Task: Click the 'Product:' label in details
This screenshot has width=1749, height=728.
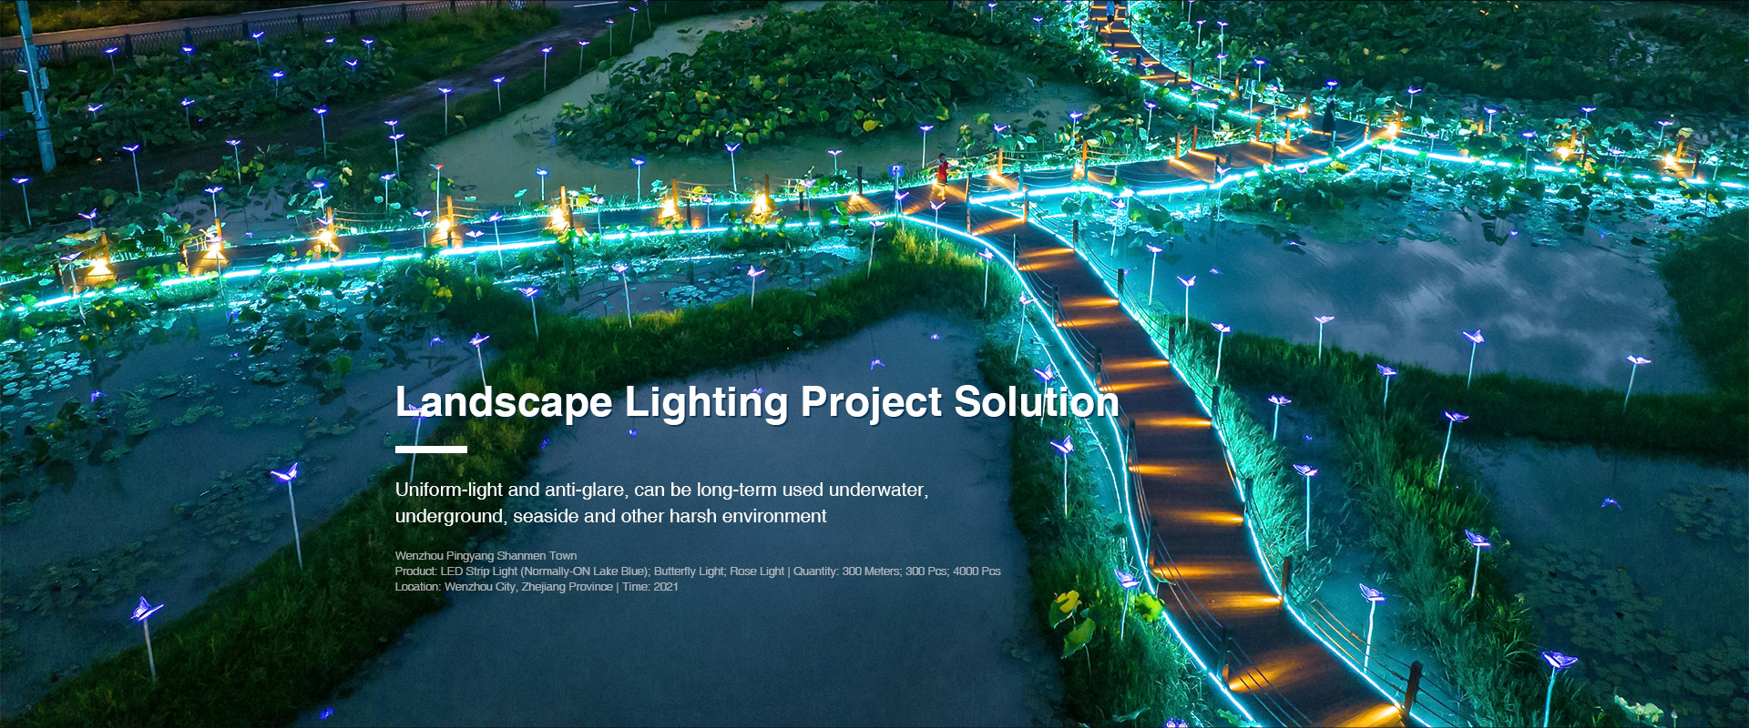Action: (415, 571)
